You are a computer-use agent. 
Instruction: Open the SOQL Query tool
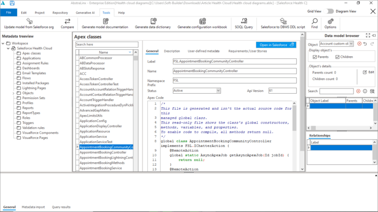click(x=243, y=21)
